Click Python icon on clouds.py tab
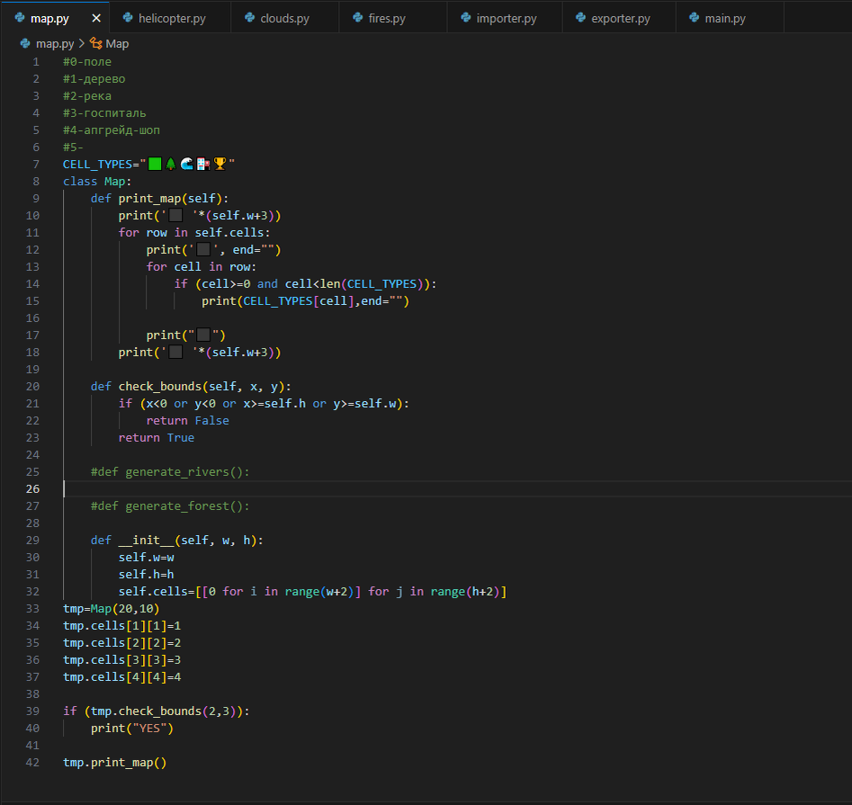Screen dimensions: 852x805 [x=249, y=17]
